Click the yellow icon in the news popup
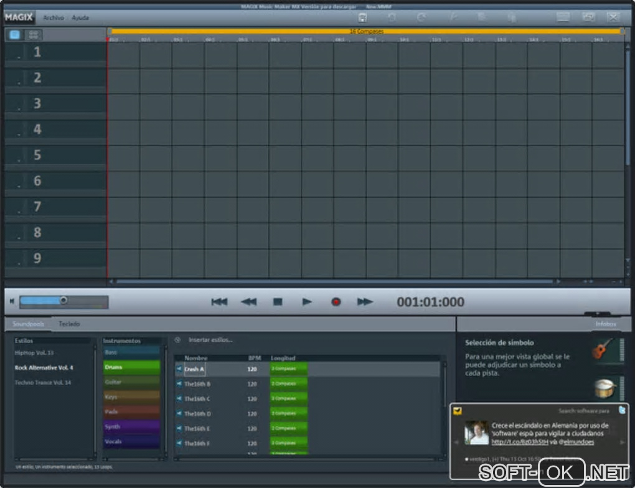The image size is (635, 488). pos(458,411)
